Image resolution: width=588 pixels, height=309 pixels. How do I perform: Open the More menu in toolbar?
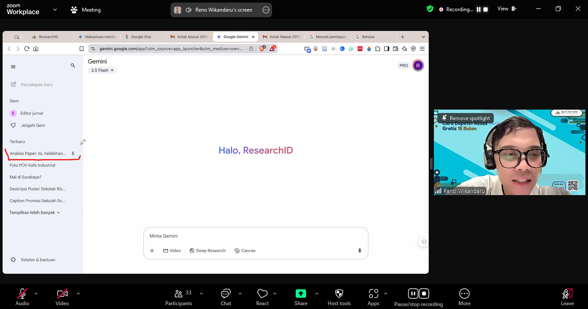pyautogui.click(x=464, y=297)
